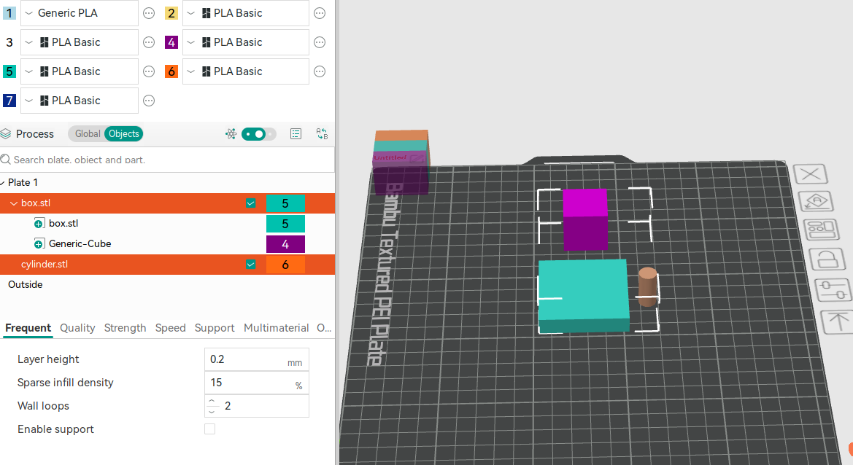Open the filament 1 Generic PLA dropdown
853x465 pixels.
[x=80, y=13]
